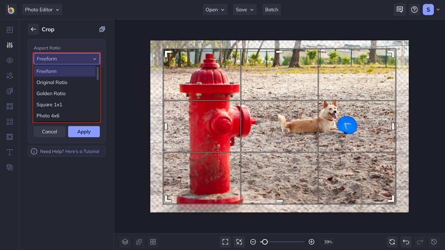Open the Overlays sidebar icon
Image resolution: width=445 pixels, height=250 pixels.
point(9,137)
